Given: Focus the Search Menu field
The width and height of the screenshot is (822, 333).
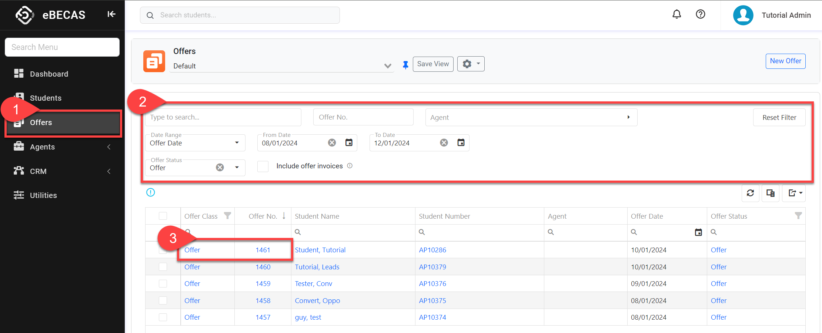Looking at the screenshot, I should (x=62, y=47).
